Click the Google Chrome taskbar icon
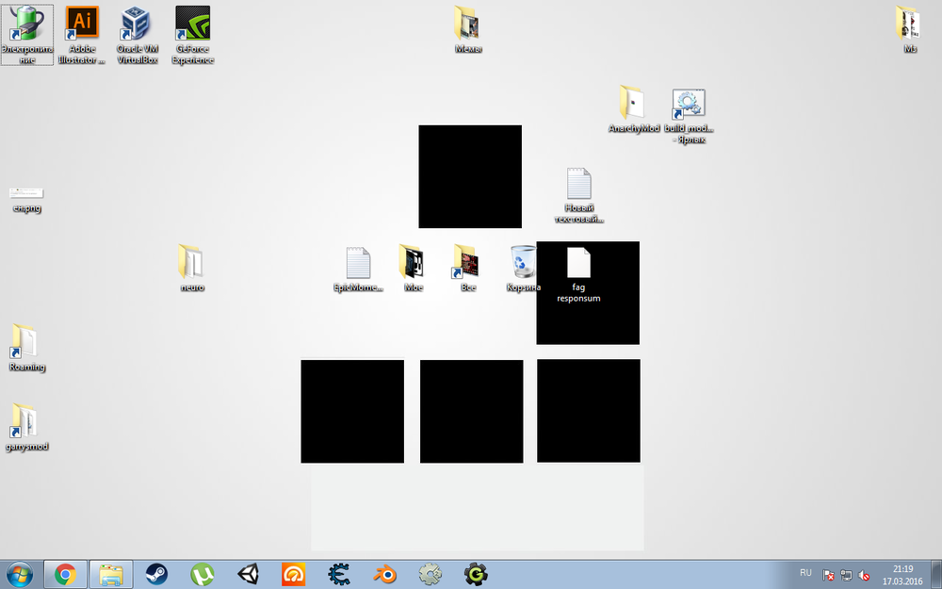Viewport: 942px width, 589px height. [x=65, y=574]
